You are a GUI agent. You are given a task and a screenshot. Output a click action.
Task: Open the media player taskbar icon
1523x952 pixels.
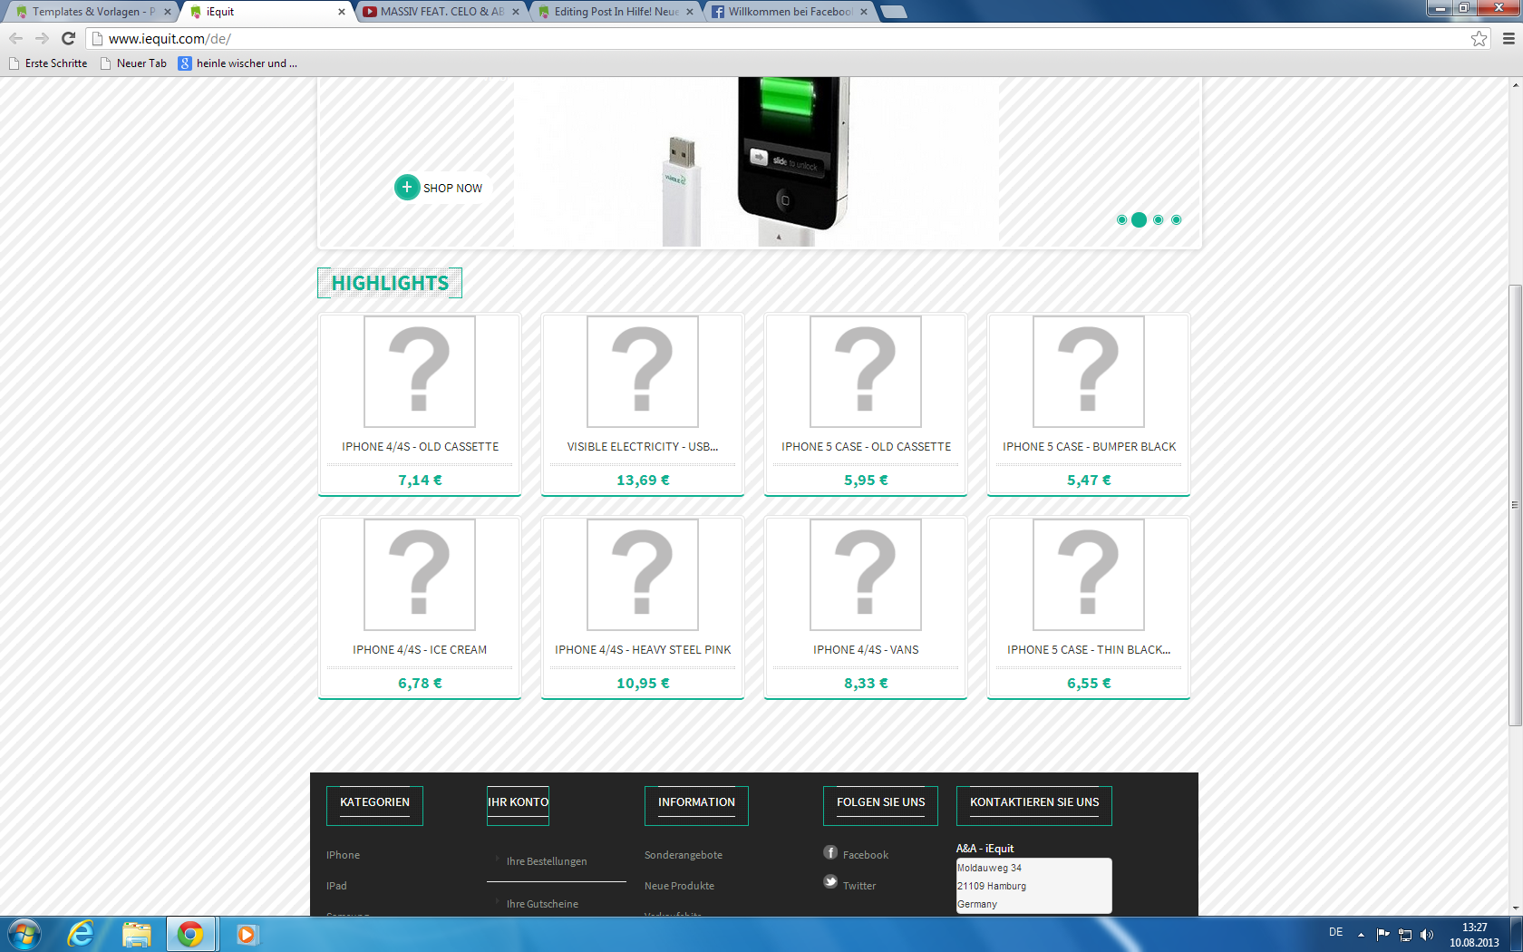[x=247, y=934]
